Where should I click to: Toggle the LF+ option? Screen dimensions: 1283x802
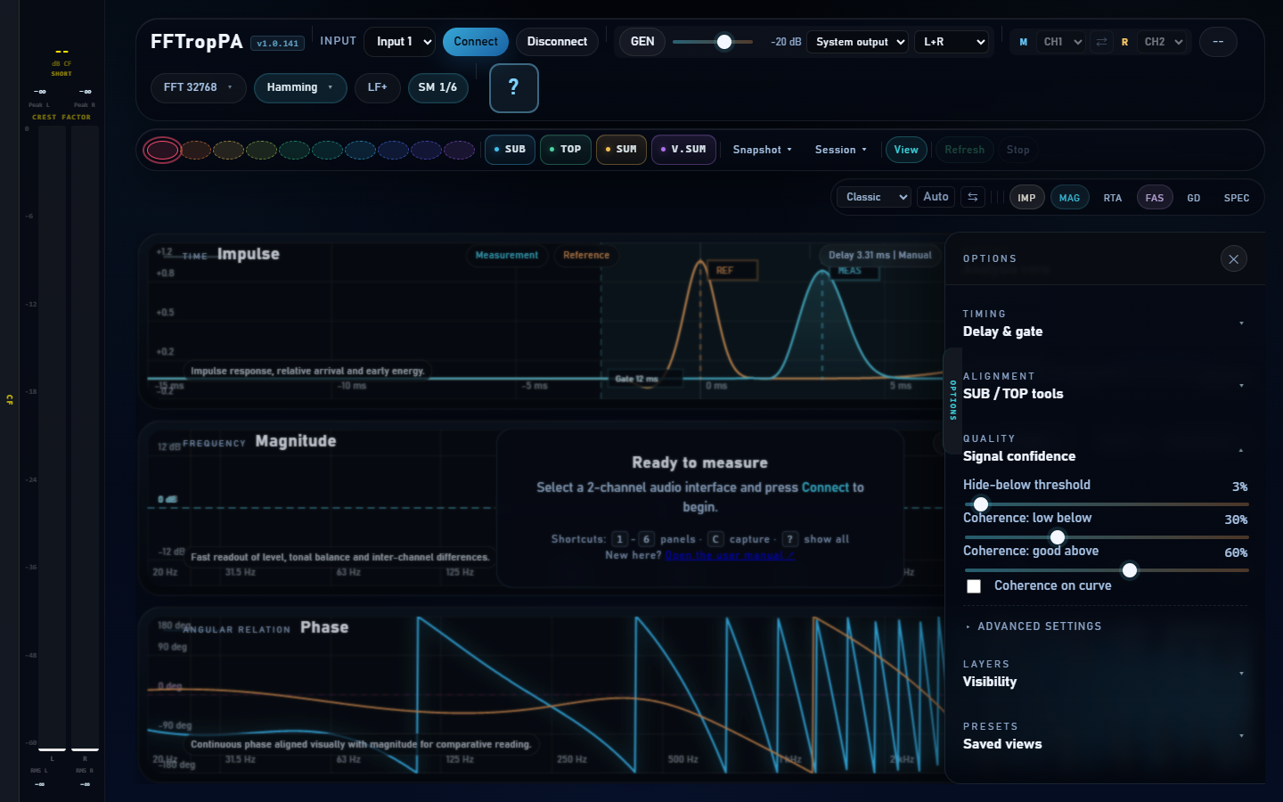[378, 87]
